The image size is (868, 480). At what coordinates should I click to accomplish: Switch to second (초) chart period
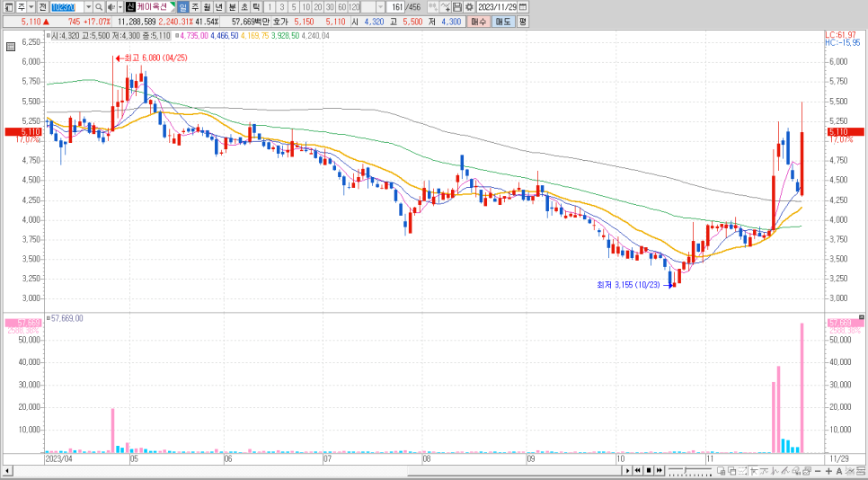(244, 7)
